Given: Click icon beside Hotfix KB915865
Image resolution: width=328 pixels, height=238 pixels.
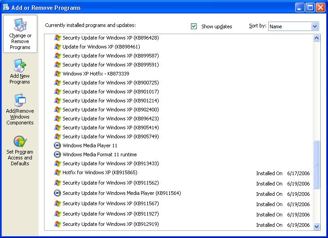Looking at the screenshot, I should coord(58,172).
